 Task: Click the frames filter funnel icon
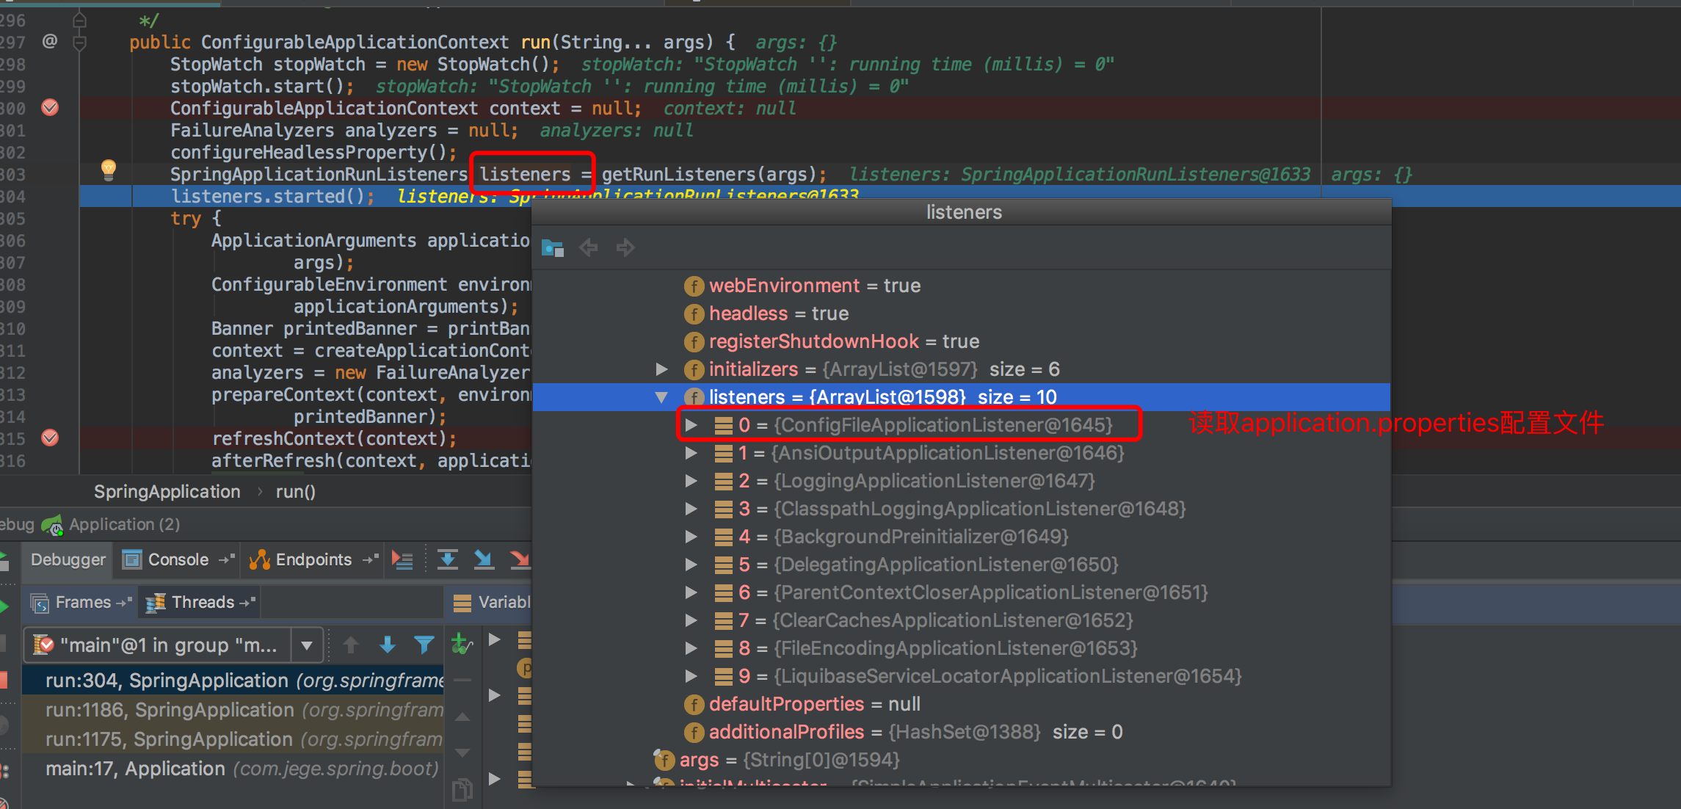(424, 645)
